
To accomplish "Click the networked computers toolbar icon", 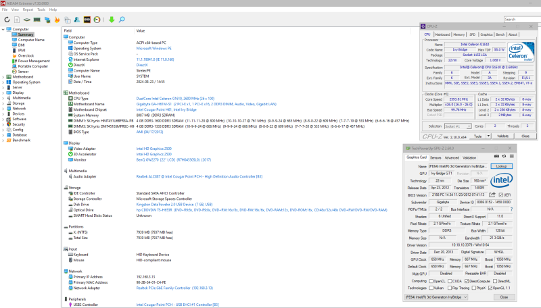I will click(47, 20).
